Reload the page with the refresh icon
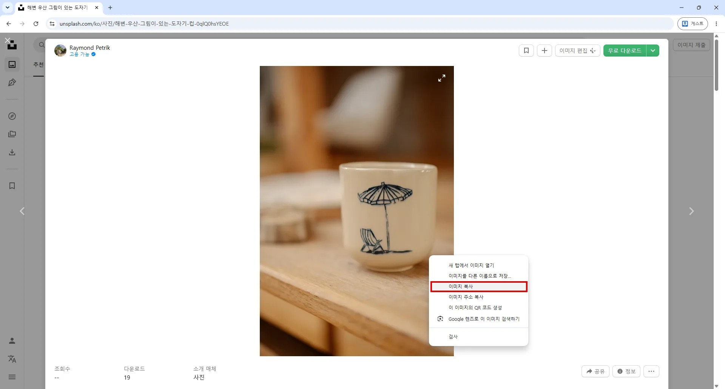The height and width of the screenshot is (389, 725). (x=36, y=24)
